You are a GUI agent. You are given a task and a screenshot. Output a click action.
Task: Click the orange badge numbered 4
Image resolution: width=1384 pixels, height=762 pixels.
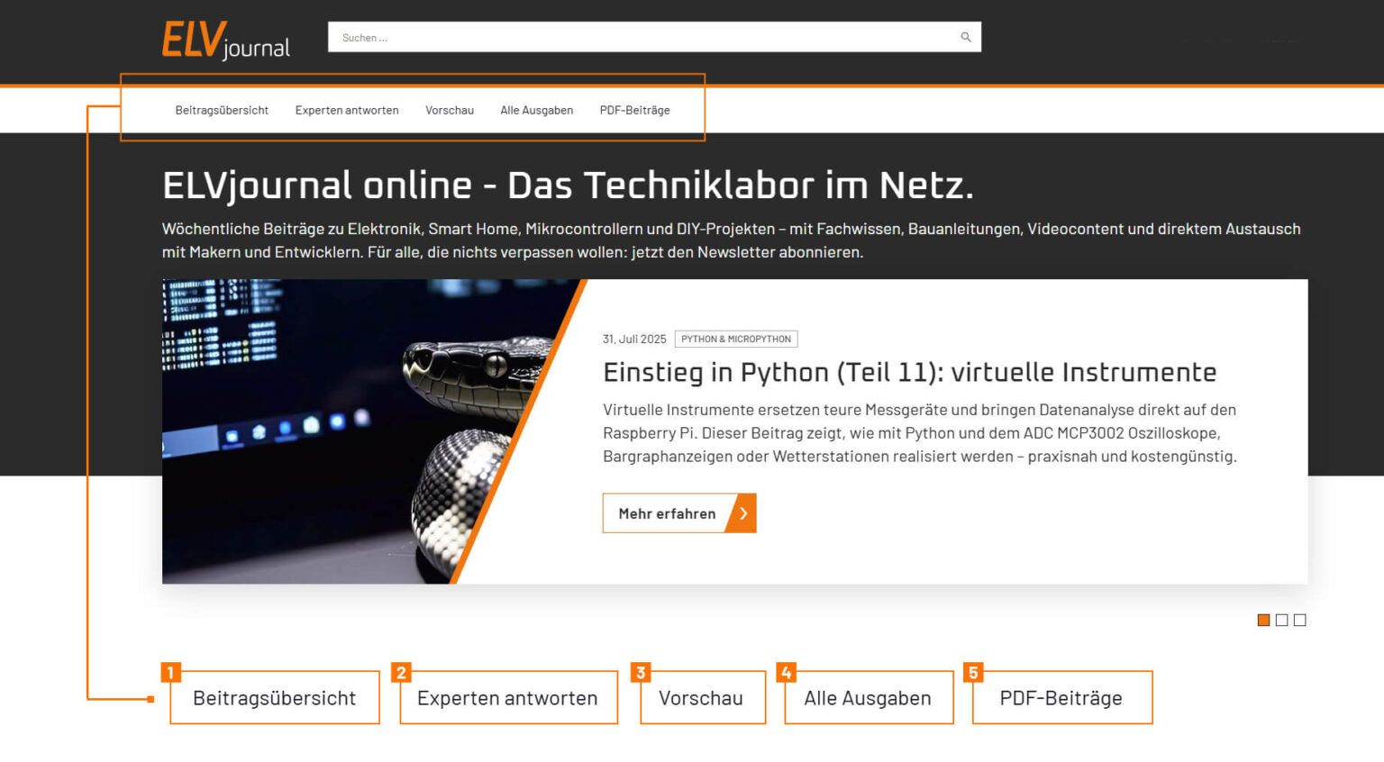(x=787, y=672)
